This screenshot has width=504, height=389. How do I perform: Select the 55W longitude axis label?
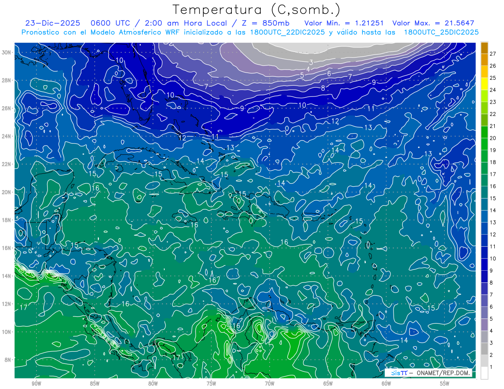pos(445,384)
